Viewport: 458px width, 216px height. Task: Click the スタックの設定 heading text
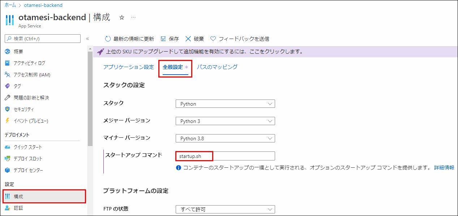point(124,85)
